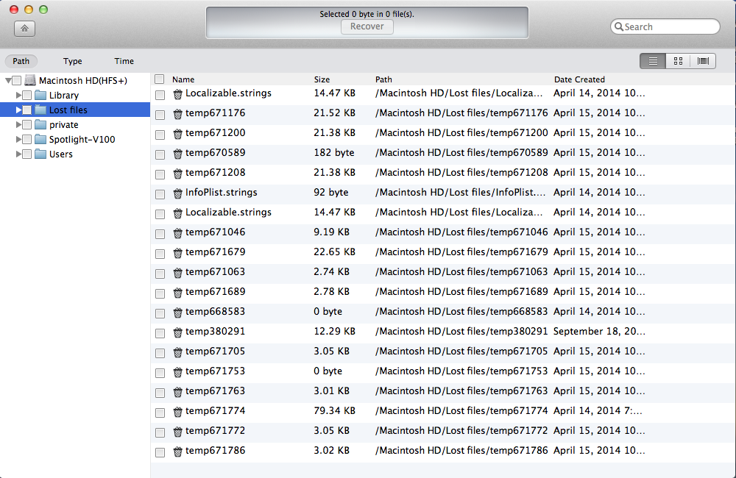The height and width of the screenshot is (478, 736).
Task: Select the Type tab
Action: [x=72, y=61]
